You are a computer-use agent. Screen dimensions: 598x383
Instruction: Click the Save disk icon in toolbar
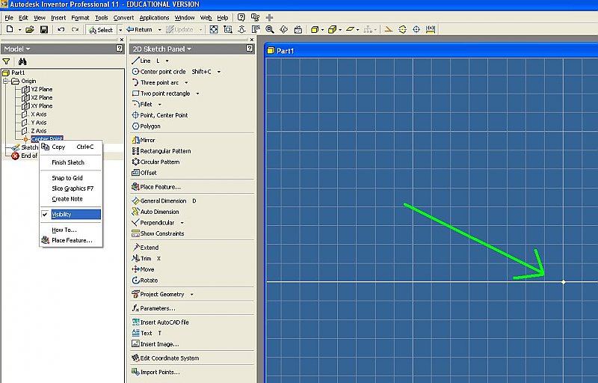[44, 30]
